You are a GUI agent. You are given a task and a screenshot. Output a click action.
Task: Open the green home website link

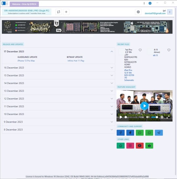[121, 146]
